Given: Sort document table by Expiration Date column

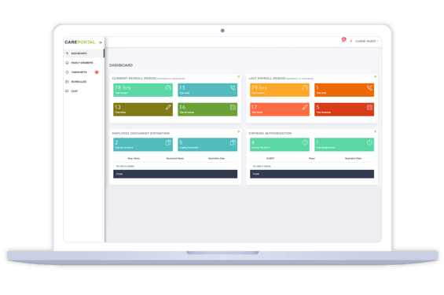Looking at the screenshot, I should pyautogui.click(x=217, y=158).
